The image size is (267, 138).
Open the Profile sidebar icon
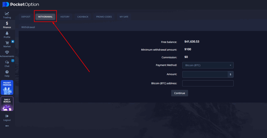point(7,33)
